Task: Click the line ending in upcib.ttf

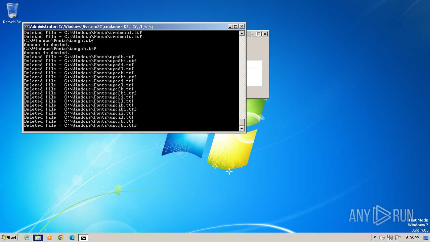Action: point(79,105)
